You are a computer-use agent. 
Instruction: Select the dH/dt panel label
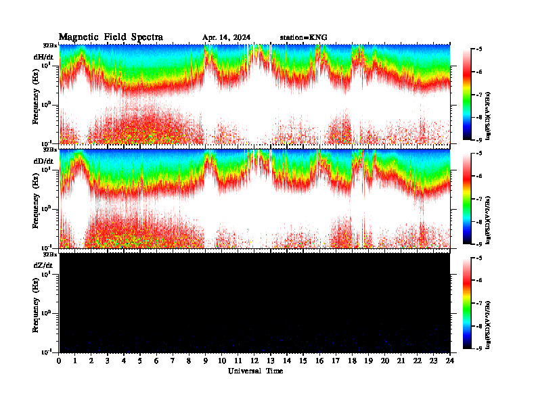pos(43,57)
